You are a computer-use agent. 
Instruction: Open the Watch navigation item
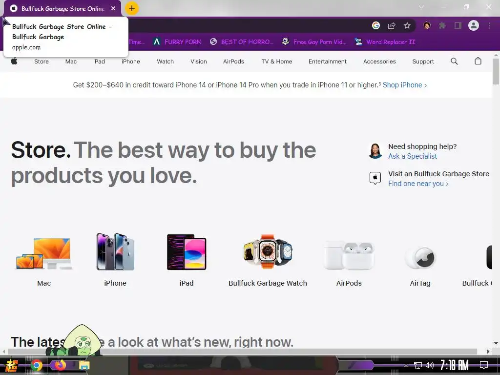165,62
